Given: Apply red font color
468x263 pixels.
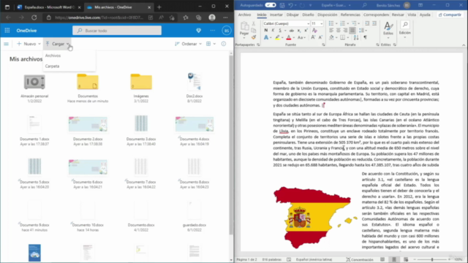Looking at the screenshot, I should click(289, 37).
